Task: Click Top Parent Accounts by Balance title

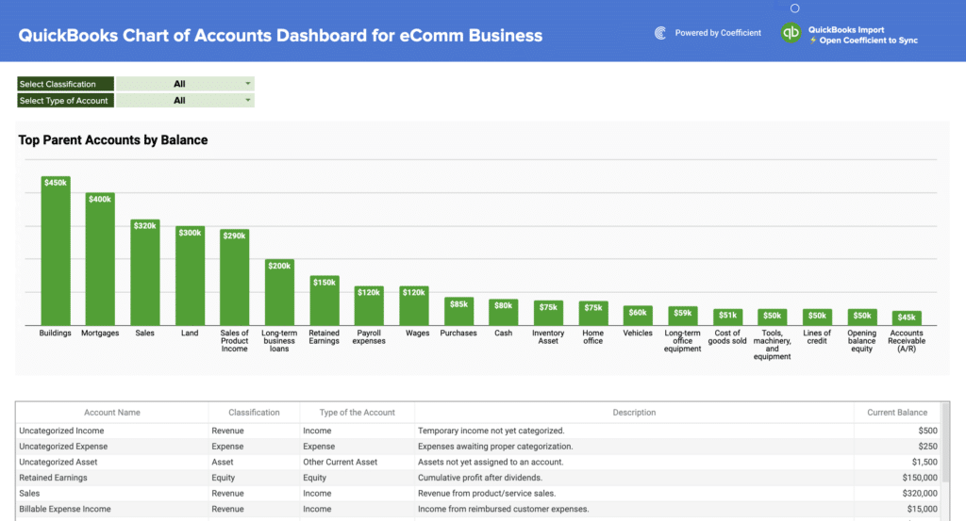Action: click(113, 140)
